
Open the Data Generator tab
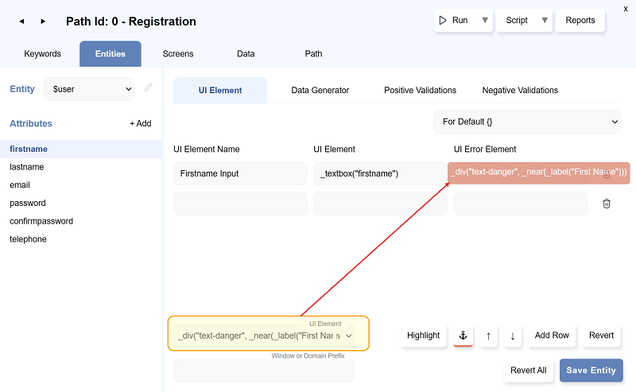(x=320, y=91)
